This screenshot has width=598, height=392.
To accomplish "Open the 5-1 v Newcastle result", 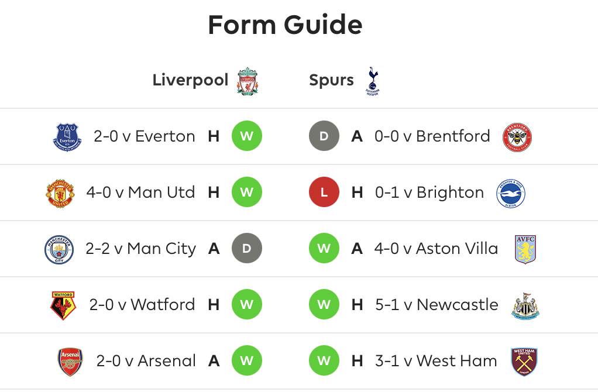I will tap(437, 305).
